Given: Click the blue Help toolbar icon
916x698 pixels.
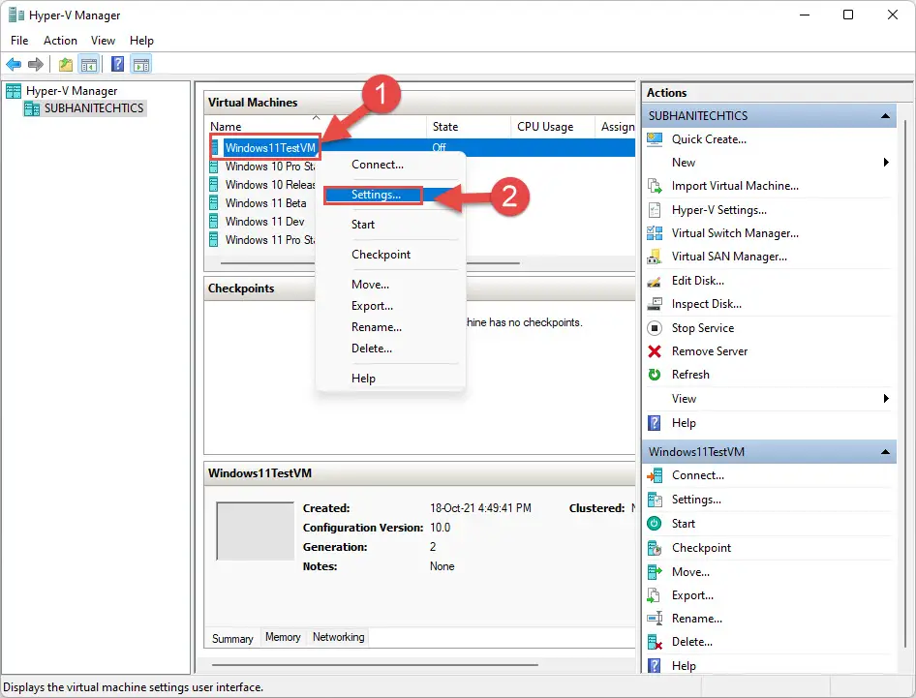Looking at the screenshot, I should [117, 64].
